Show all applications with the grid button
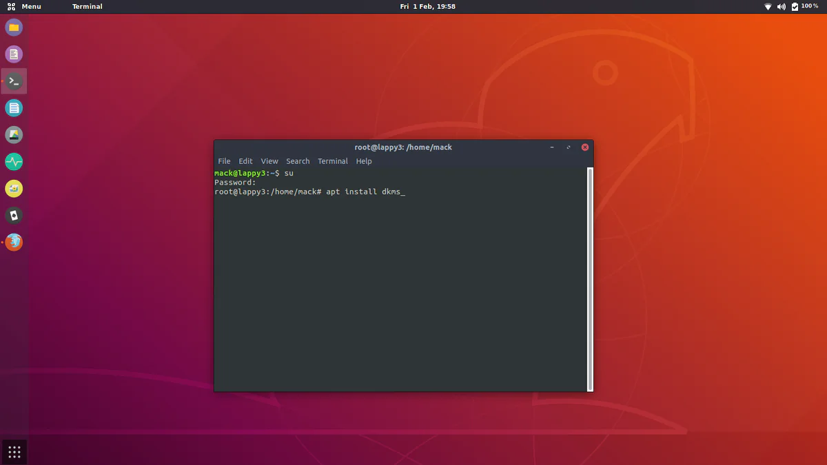Image resolution: width=827 pixels, height=465 pixels. (x=14, y=451)
